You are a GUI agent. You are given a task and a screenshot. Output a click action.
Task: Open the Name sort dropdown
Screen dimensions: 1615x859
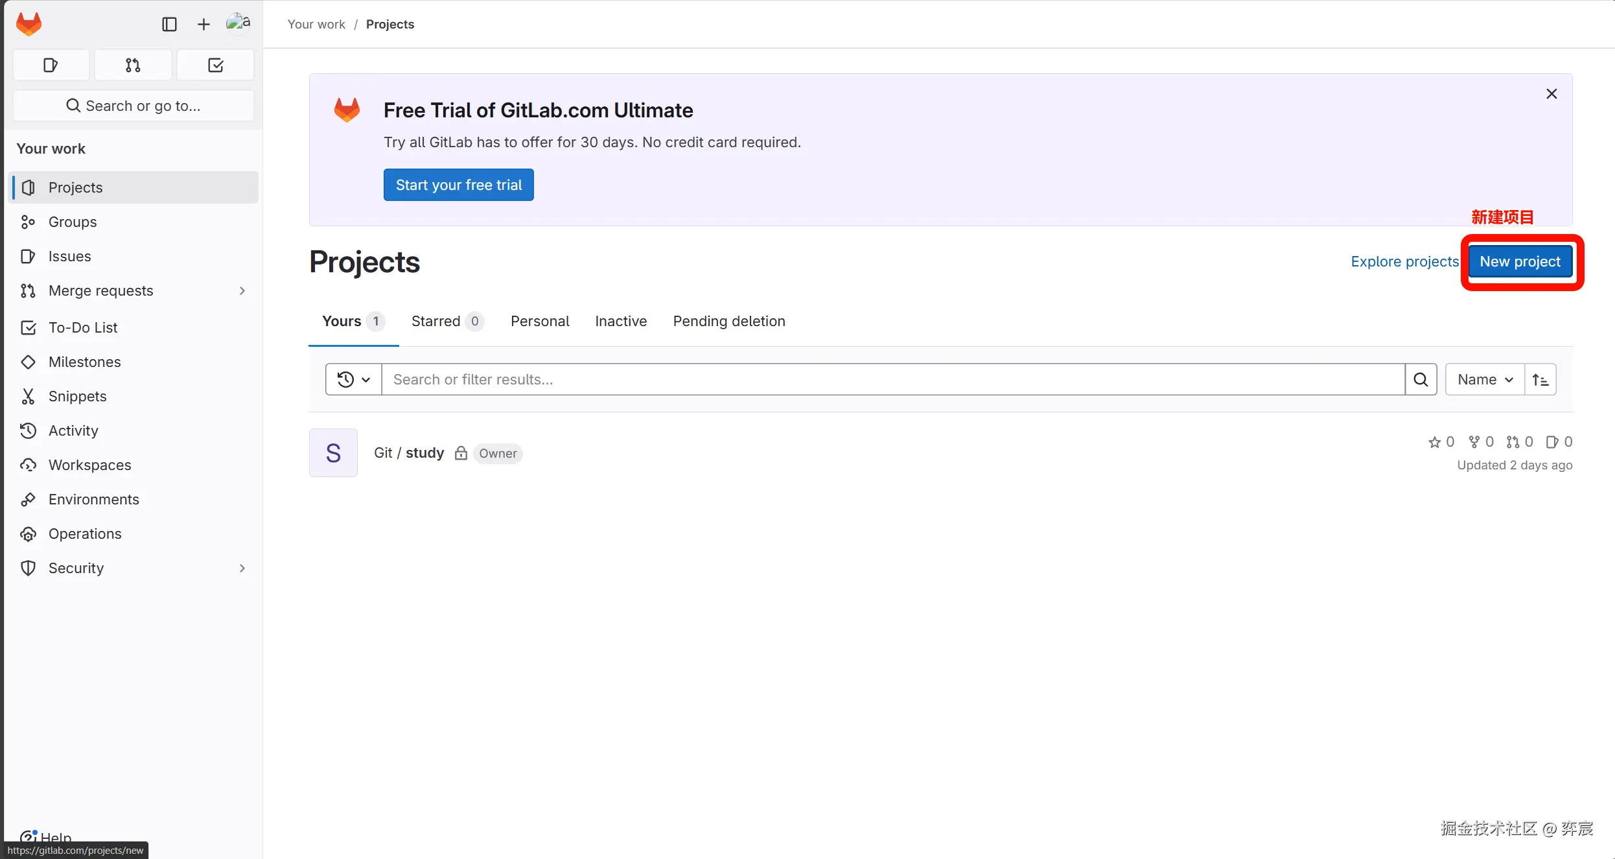tap(1484, 379)
